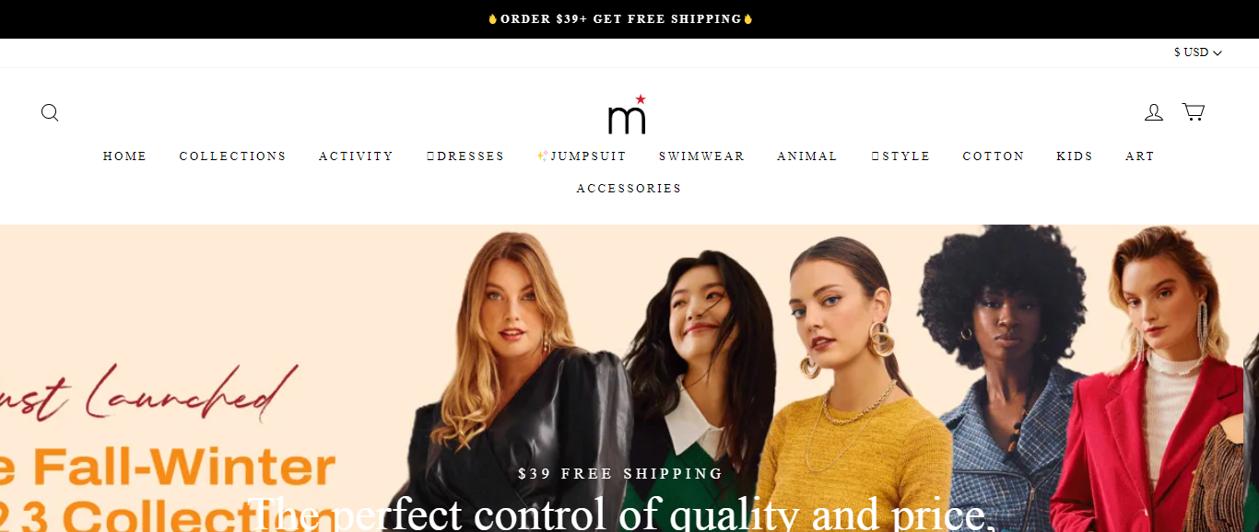Viewport: 1259px width, 532px height.
Task: Open the ACTIVITY menu item
Action: click(357, 156)
